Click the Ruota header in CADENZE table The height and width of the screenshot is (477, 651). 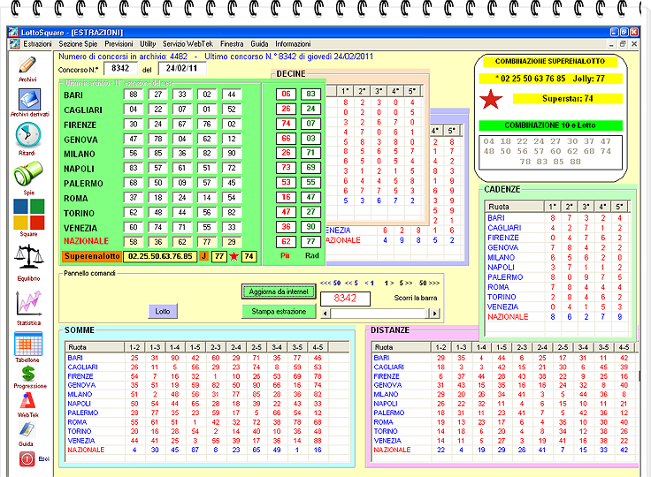(515, 206)
